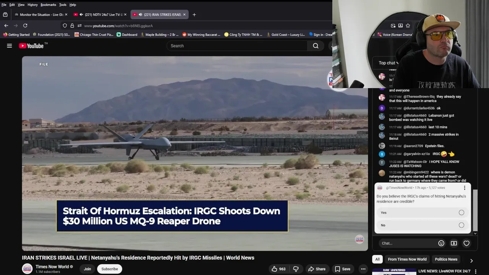Open the History menu
Viewport: 489px width, 275px height.
coord(32,5)
